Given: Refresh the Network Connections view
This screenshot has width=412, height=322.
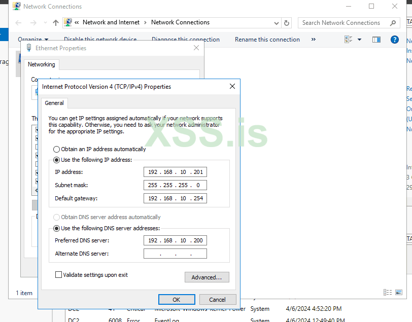Looking at the screenshot, I should [287, 23].
